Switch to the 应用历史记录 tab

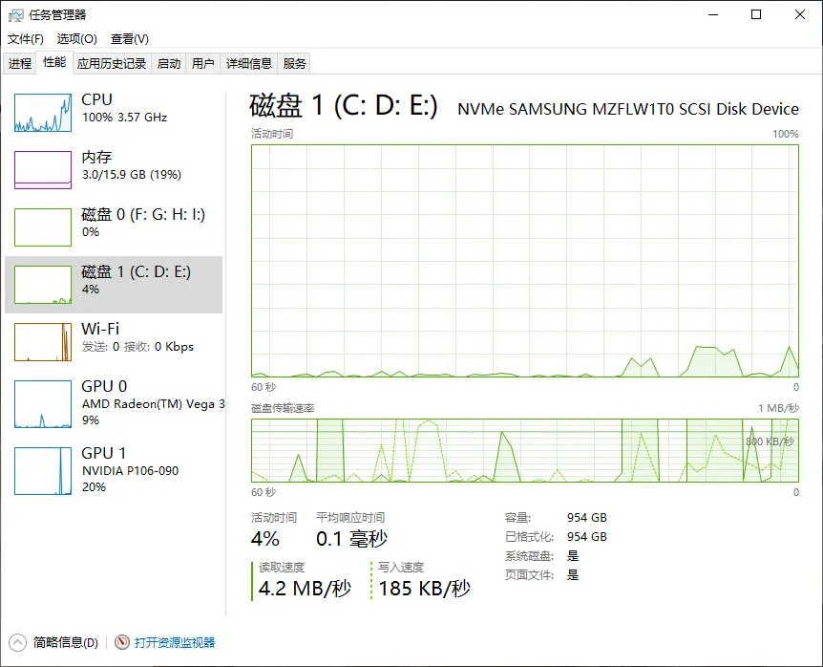(x=112, y=64)
